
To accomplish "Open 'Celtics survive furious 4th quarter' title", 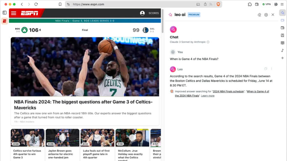I will (27, 154).
